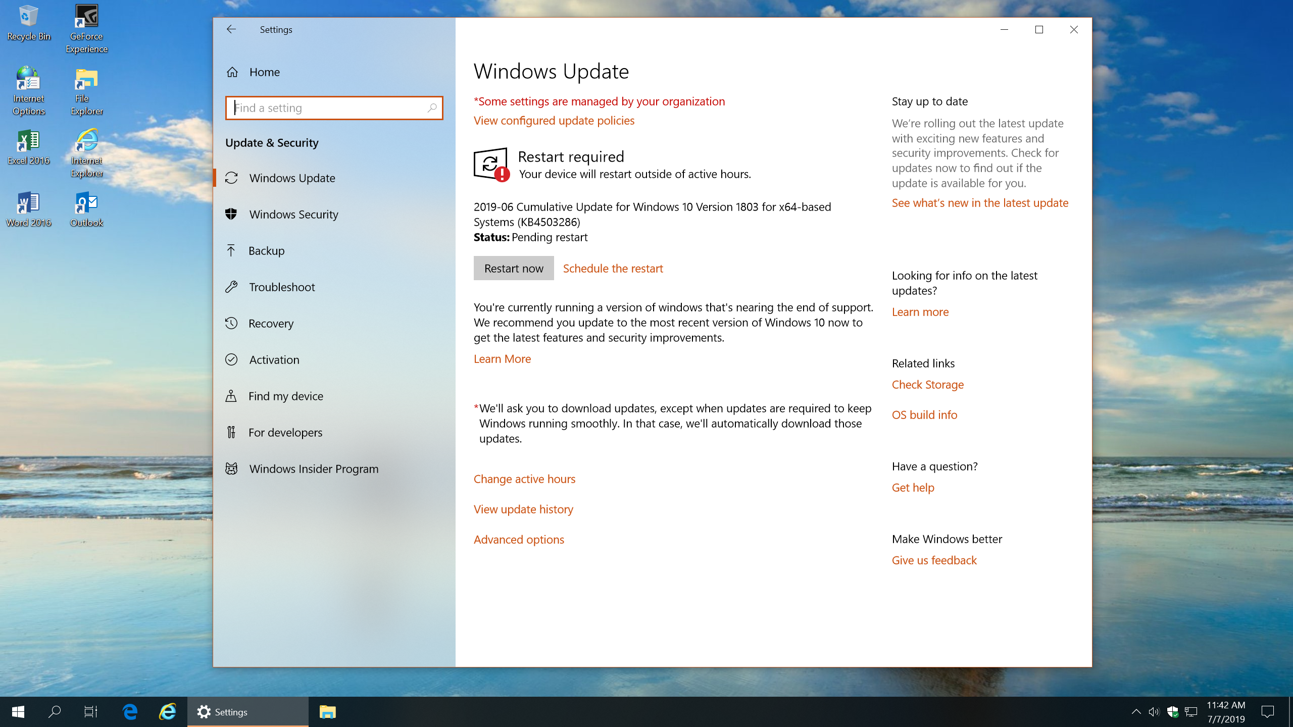Open Windows Insider Program settings
Image resolution: width=1293 pixels, height=727 pixels.
[334, 469]
